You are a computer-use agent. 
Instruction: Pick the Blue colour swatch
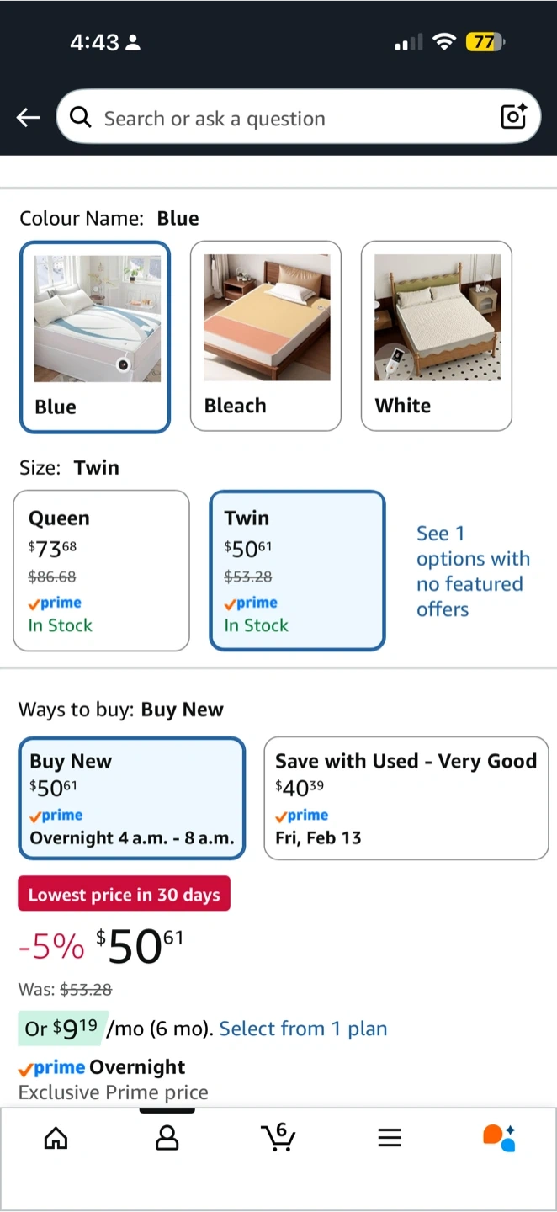click(x=95, y=337)
